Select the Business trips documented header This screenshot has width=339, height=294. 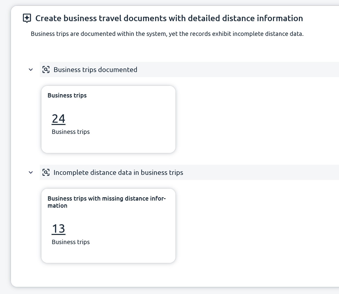(x=189, y=69)
